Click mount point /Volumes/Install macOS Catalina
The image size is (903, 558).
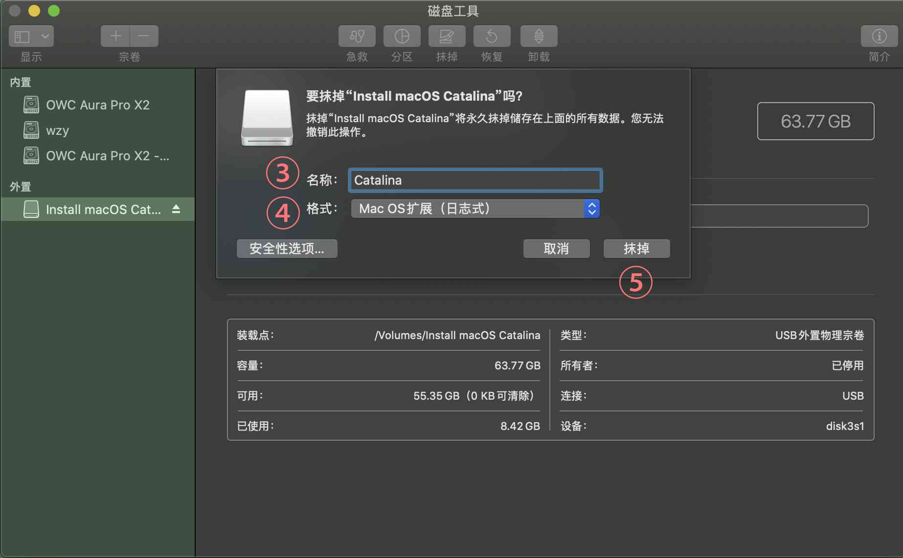click(457, 335)
